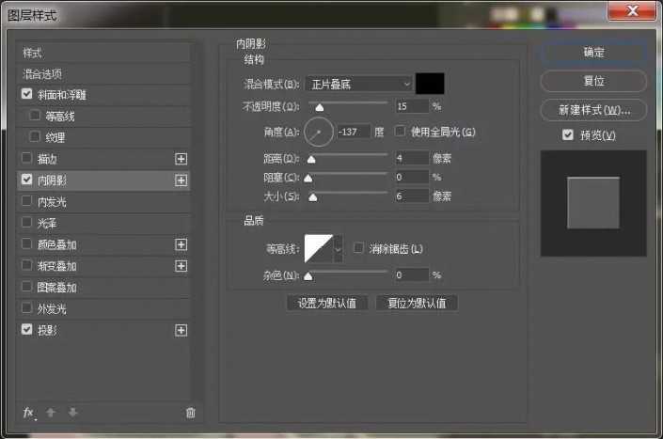Image resolution: width=663 pixels, height=439 pixels.
Task: Open the fx add-style menu icon
Action: click(28, 412)
